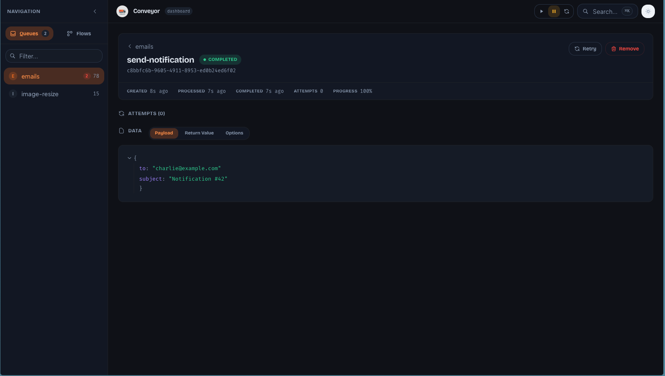Viewport: 665px width, 376px height.
Task: Click the refresh icon in the top bar
Action: [x=566, y=11]
